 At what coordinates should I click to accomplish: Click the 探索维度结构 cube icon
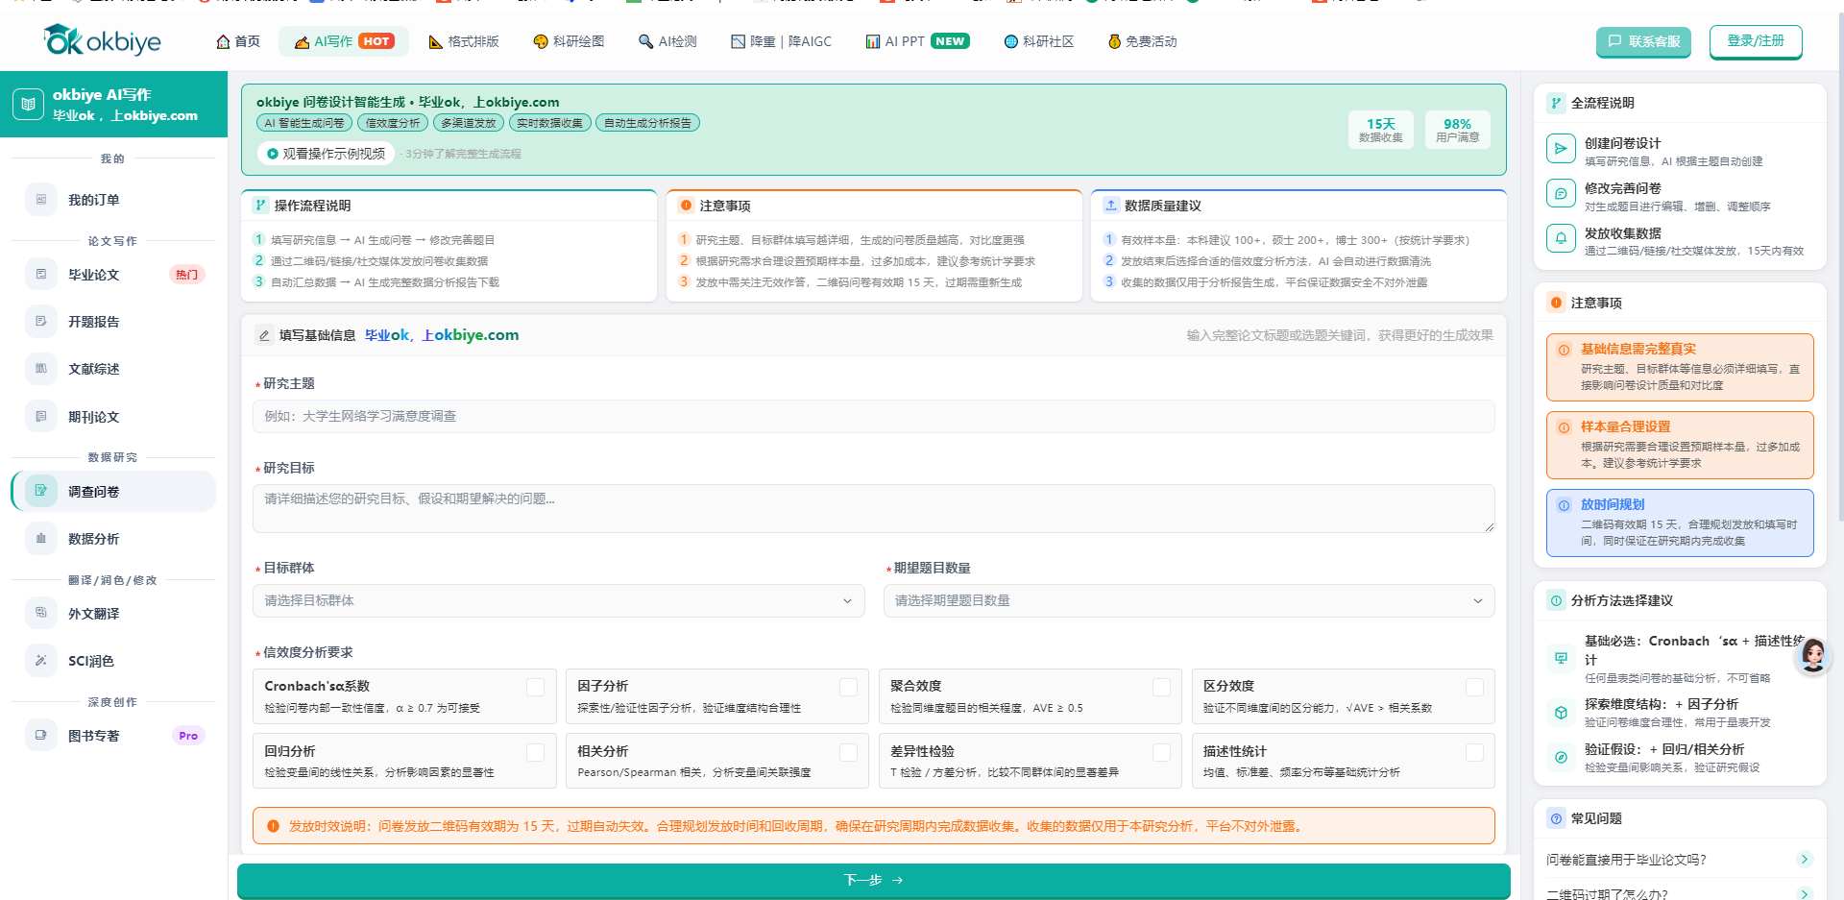(1561, 713)
